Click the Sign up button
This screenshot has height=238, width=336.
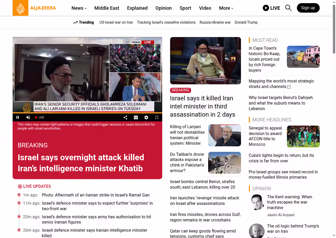pos(308,8)
